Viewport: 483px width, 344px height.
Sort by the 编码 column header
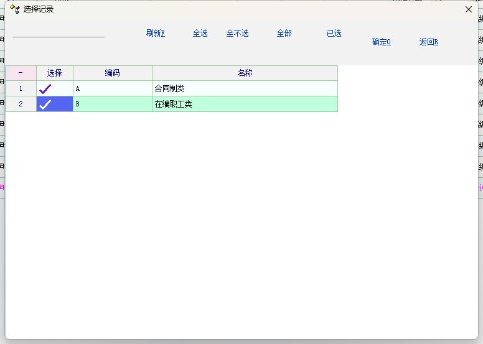point(112,73)
